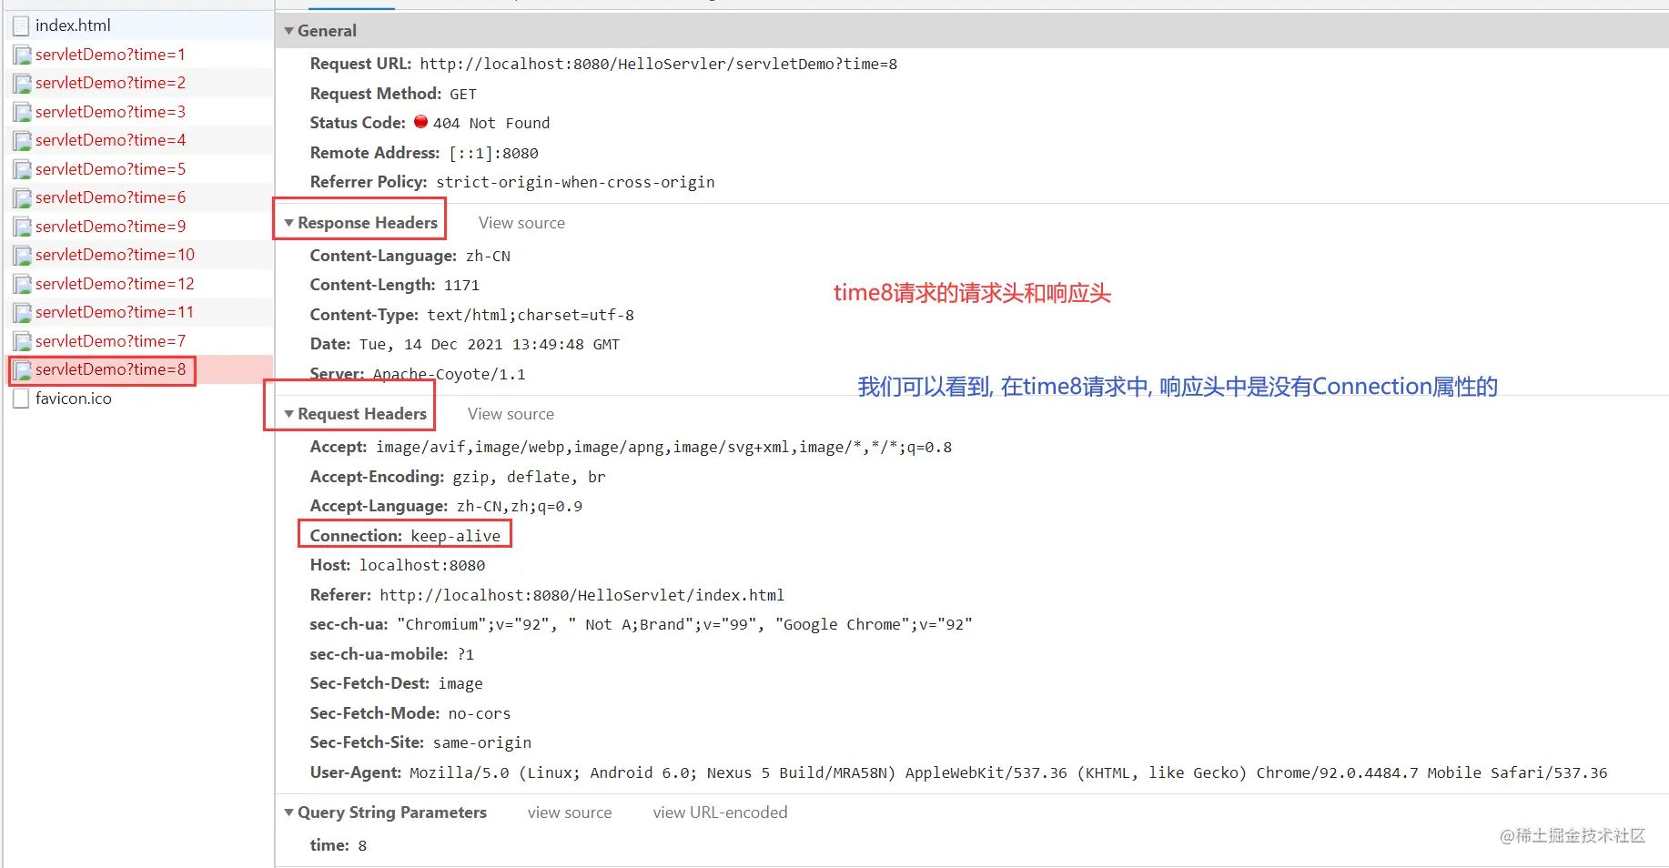The width and height of the screenshot is (1669, 868).
Task: Open the servletDemo?time=10 request
Action: pyautogui.click(x=115, y=255)
